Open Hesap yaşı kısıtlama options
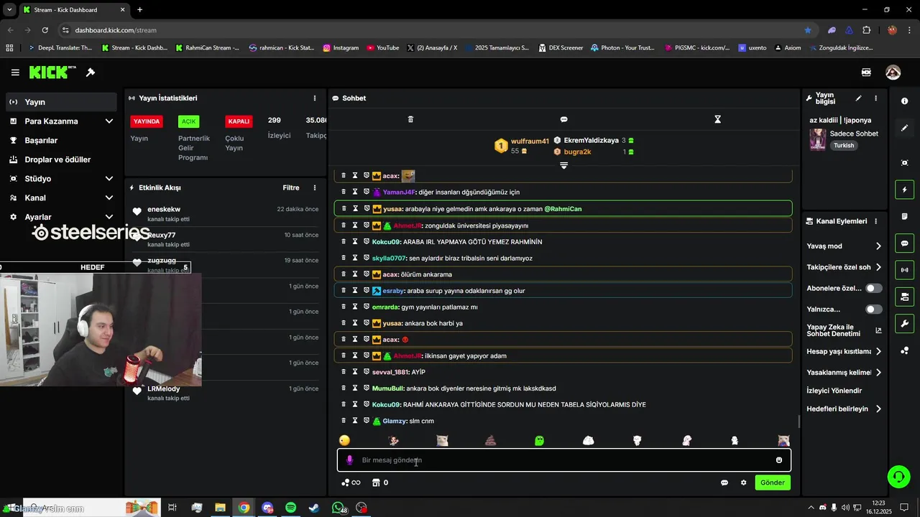Image resolution: width=920 pixels, height=517 pixels. pyautogui.click(x=845, y=352)
